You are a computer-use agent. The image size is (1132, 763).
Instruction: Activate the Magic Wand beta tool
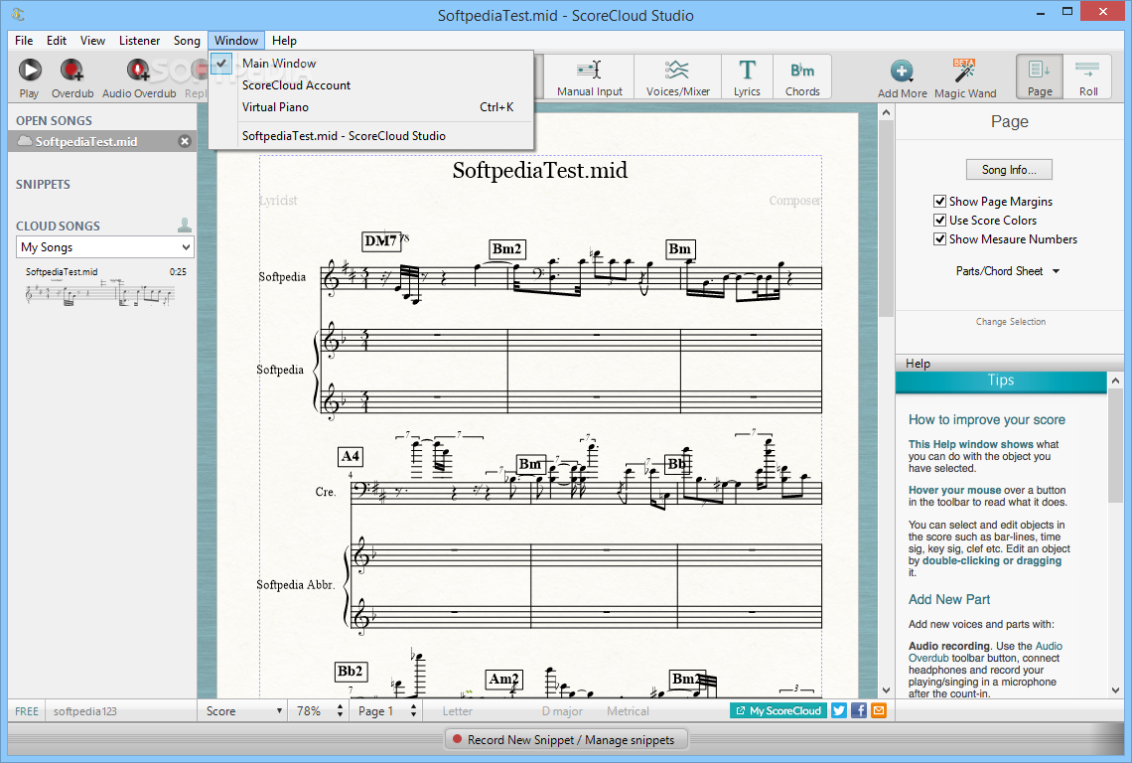point(965,78)
